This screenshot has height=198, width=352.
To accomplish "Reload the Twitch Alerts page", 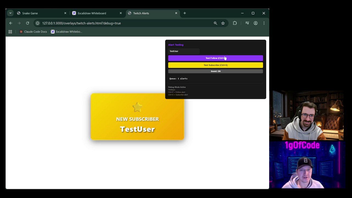I will pyautogui.click(x=28, y=23).
